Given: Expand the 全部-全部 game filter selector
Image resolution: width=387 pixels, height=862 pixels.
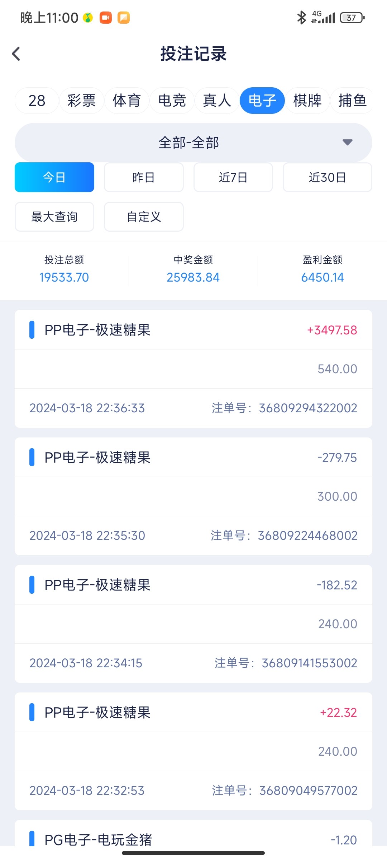Looking at the screenshot, I should point(189,143).
